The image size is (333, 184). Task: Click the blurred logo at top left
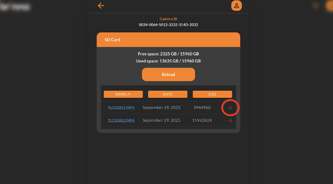15,7
